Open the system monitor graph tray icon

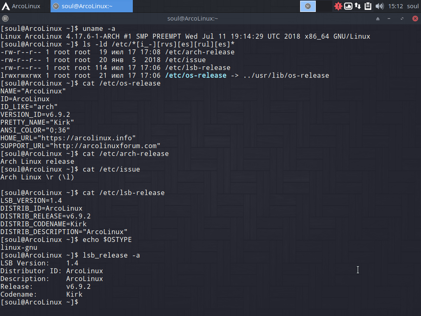point(348,6)
